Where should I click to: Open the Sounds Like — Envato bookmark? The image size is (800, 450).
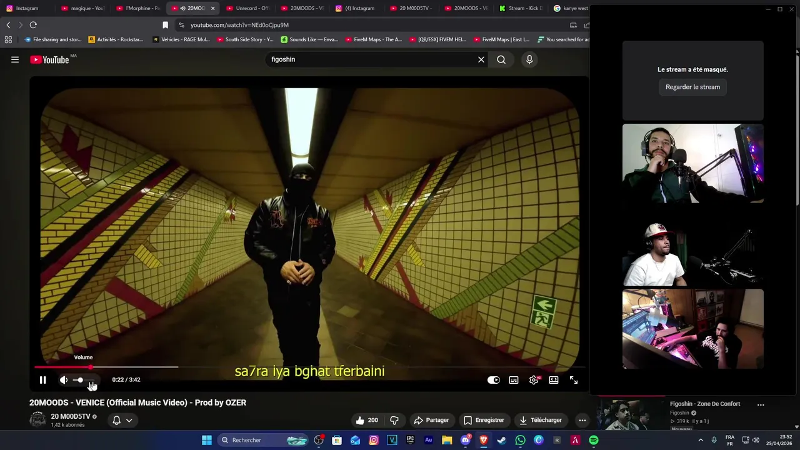(309, 39)
